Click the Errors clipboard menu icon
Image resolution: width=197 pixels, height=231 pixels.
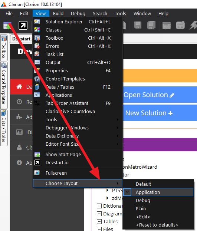coord(37,46)
